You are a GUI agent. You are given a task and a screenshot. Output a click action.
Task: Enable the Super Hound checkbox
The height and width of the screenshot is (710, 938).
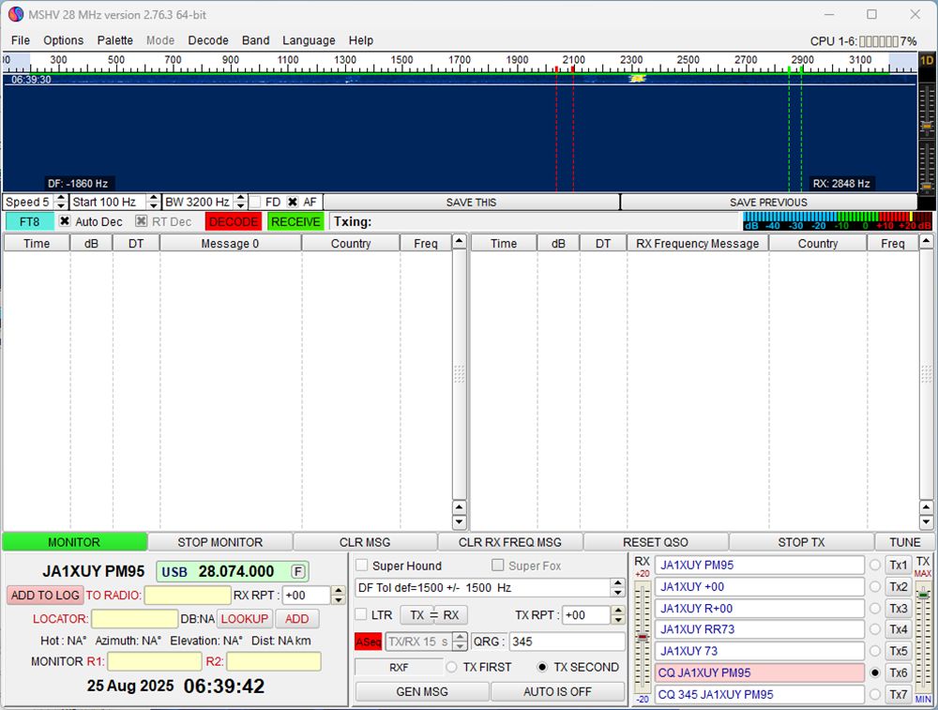point(362,566)
